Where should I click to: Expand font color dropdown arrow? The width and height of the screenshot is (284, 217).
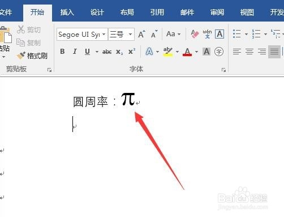[196, 52]
